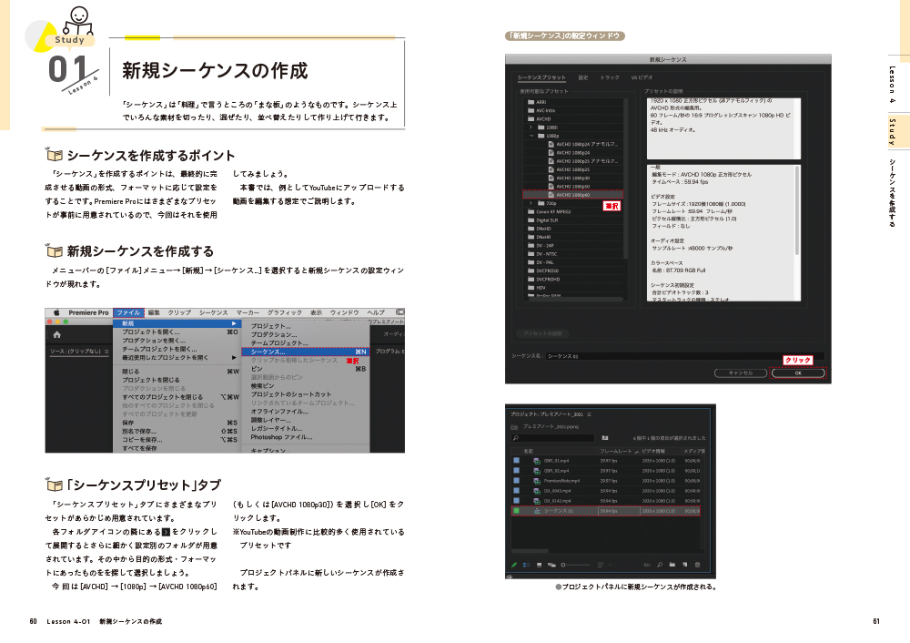Toggle icon view in the project panel
This screenshot has width=910, height=643.
click(540, 565)
